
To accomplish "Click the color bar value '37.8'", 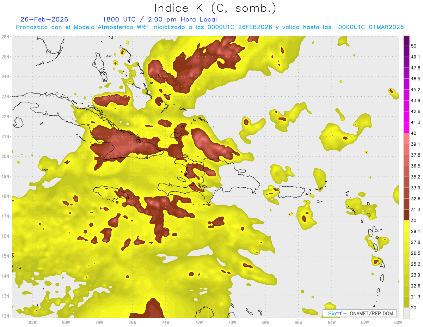I will (x=416, y=155).
